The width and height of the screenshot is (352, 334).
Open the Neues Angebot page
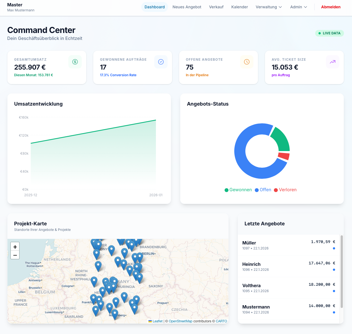pyautogui.click(x=187, y=7)
